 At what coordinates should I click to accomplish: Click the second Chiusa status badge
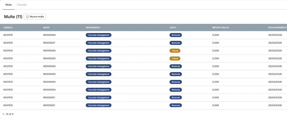click(175, 58)
